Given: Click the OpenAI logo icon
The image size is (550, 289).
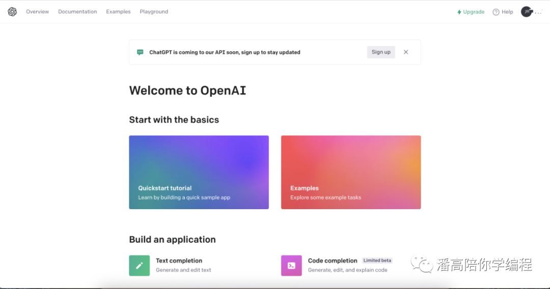Looking at the screenshot, I should pos(12,12).
